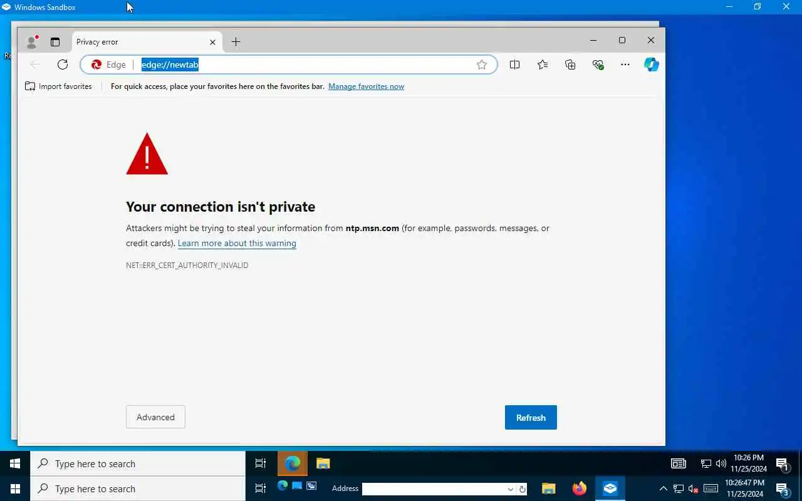Open the Favorites list icon
The image size is (802, 501).
point(543,65)
